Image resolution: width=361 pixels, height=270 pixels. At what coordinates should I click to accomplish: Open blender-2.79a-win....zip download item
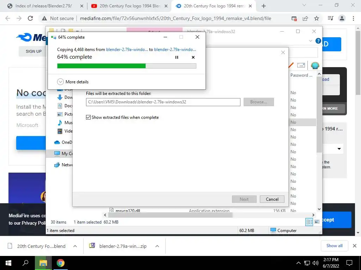click(x=118, y=246)
